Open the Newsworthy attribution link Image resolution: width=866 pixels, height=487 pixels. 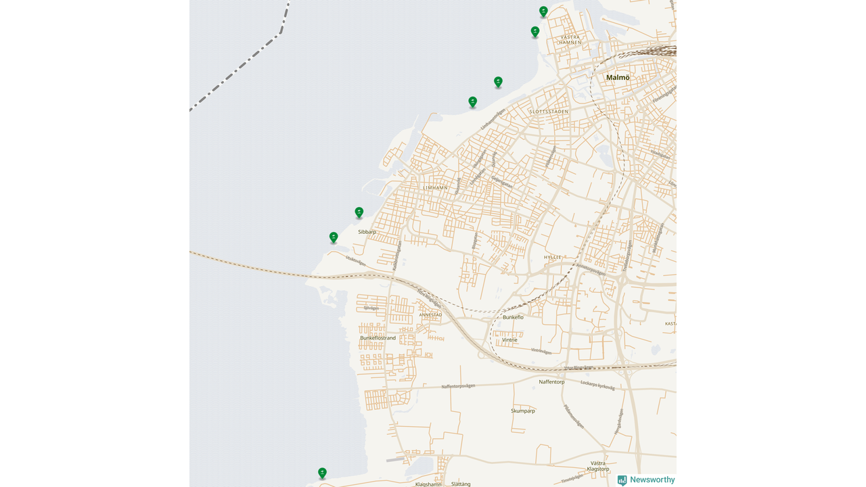[646, 480]
